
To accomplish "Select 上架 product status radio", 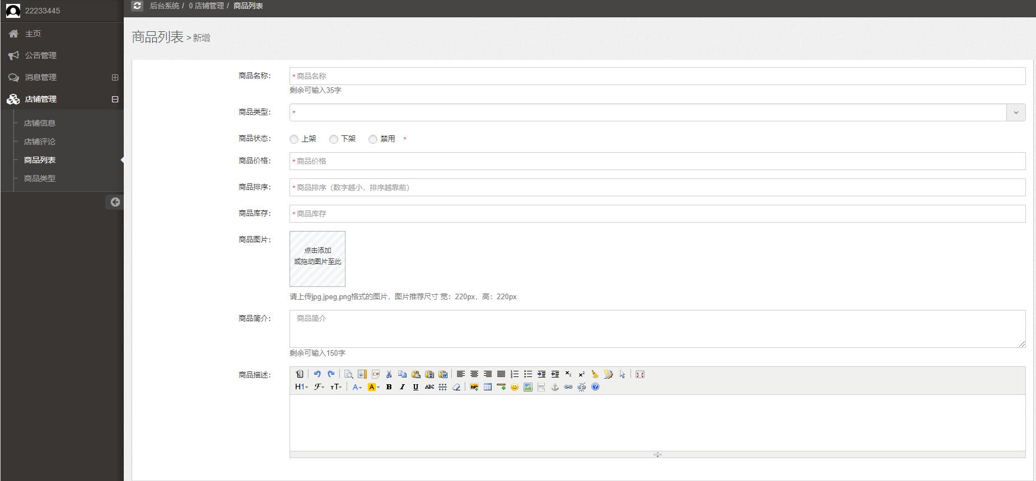I will pyautogui.click(x=294, y=139).
